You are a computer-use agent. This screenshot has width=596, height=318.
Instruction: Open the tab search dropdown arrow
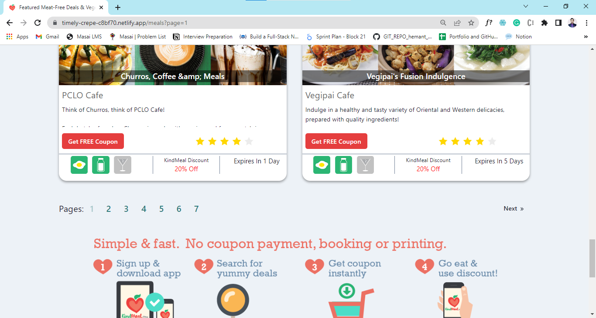526,7
